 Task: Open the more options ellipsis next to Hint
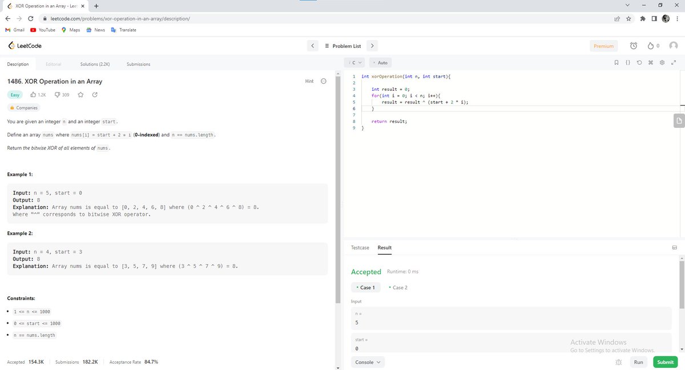324,81
